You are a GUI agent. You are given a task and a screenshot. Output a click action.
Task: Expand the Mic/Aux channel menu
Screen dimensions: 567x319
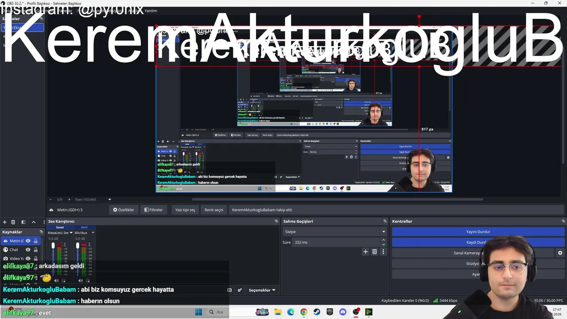tap(93, 233)
